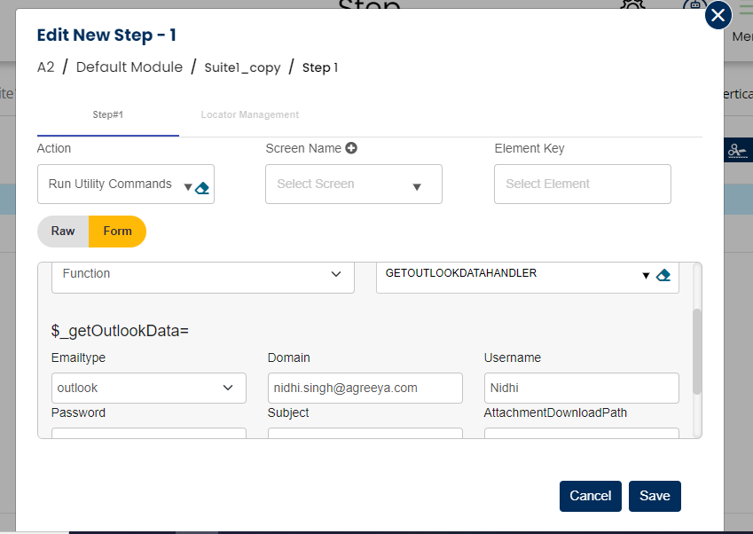Viewport: 753px width, 534px height.
Task: Open the Locator Management tab
Action: coord(249,115)
